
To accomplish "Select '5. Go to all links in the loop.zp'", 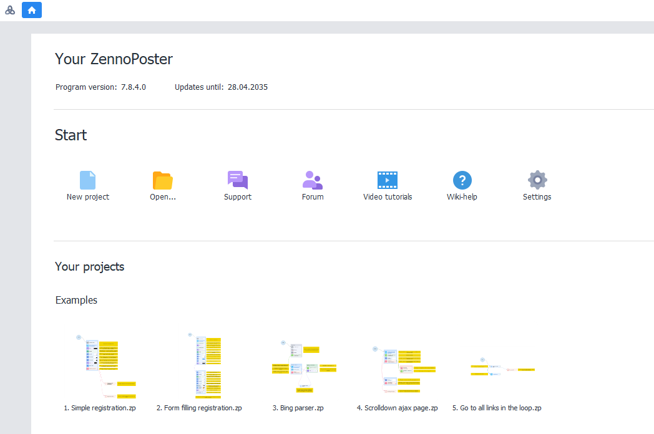I will point(497,408).
